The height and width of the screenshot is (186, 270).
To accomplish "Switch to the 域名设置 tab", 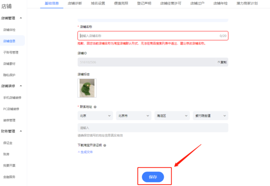I will (98, 4).
